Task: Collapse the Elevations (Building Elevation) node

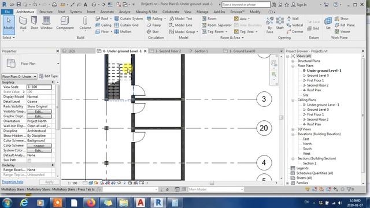Action: (293, 134)
